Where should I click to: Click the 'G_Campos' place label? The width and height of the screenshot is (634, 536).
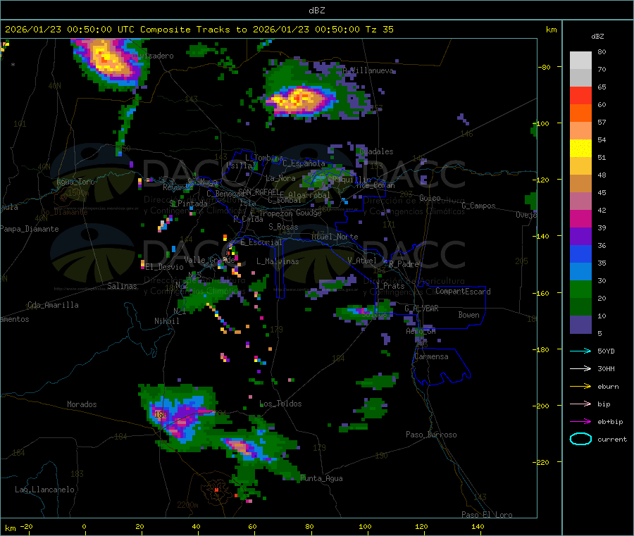click(478, 206)
